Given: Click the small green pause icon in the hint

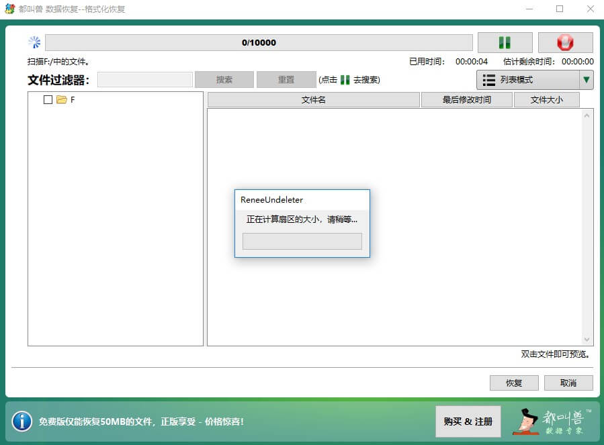Looking at the screenshot, I should click(345, 80).
